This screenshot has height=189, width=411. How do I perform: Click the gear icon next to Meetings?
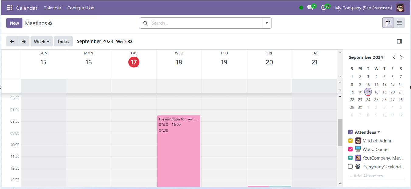[51, 23]
